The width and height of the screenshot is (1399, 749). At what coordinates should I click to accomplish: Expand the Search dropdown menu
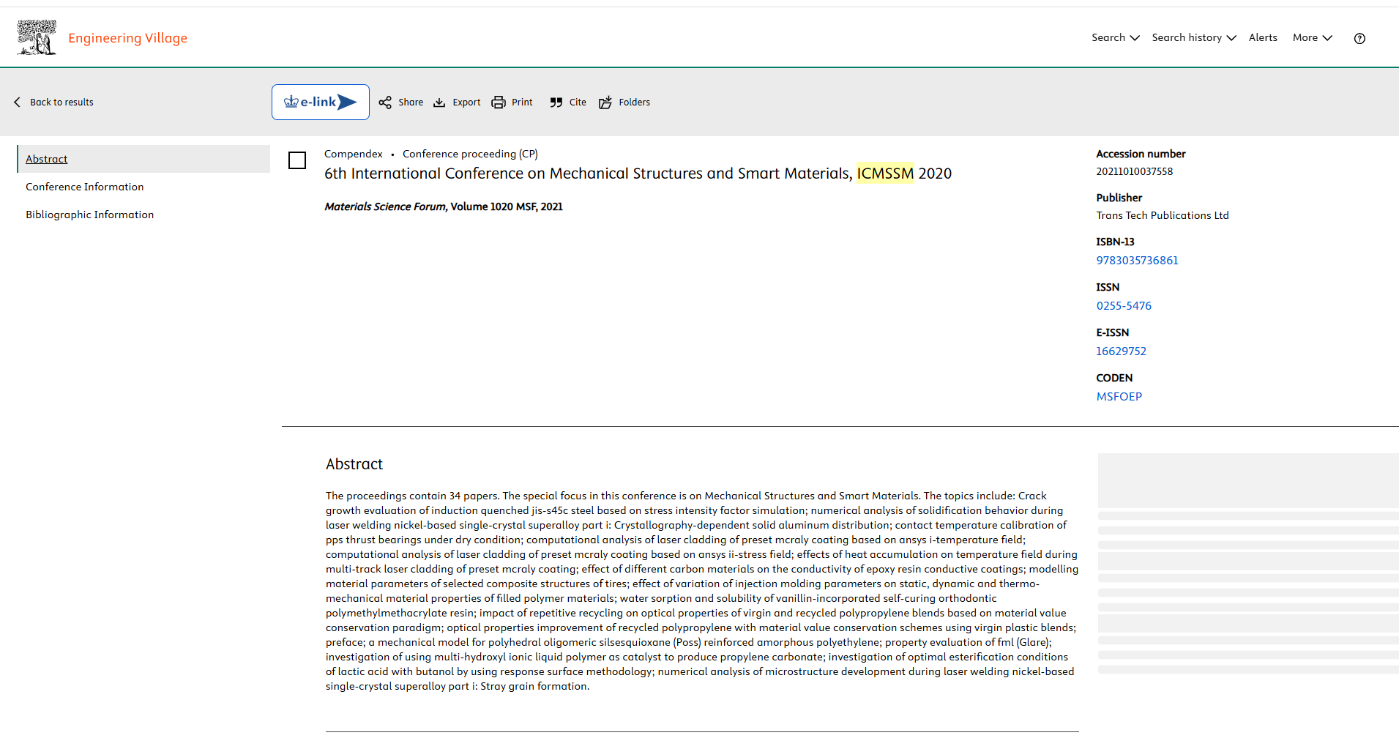pyautogui.click(x=1115, y=37)
